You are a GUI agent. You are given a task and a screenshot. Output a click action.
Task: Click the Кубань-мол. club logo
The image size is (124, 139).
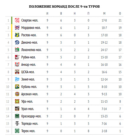pos(17,87)
